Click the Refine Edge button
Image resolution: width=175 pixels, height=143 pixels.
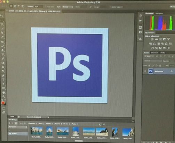pos(117,7)
